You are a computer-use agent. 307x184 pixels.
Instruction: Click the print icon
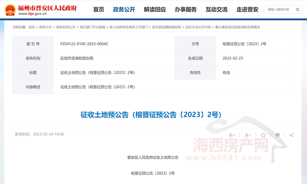tap(278, 135)
